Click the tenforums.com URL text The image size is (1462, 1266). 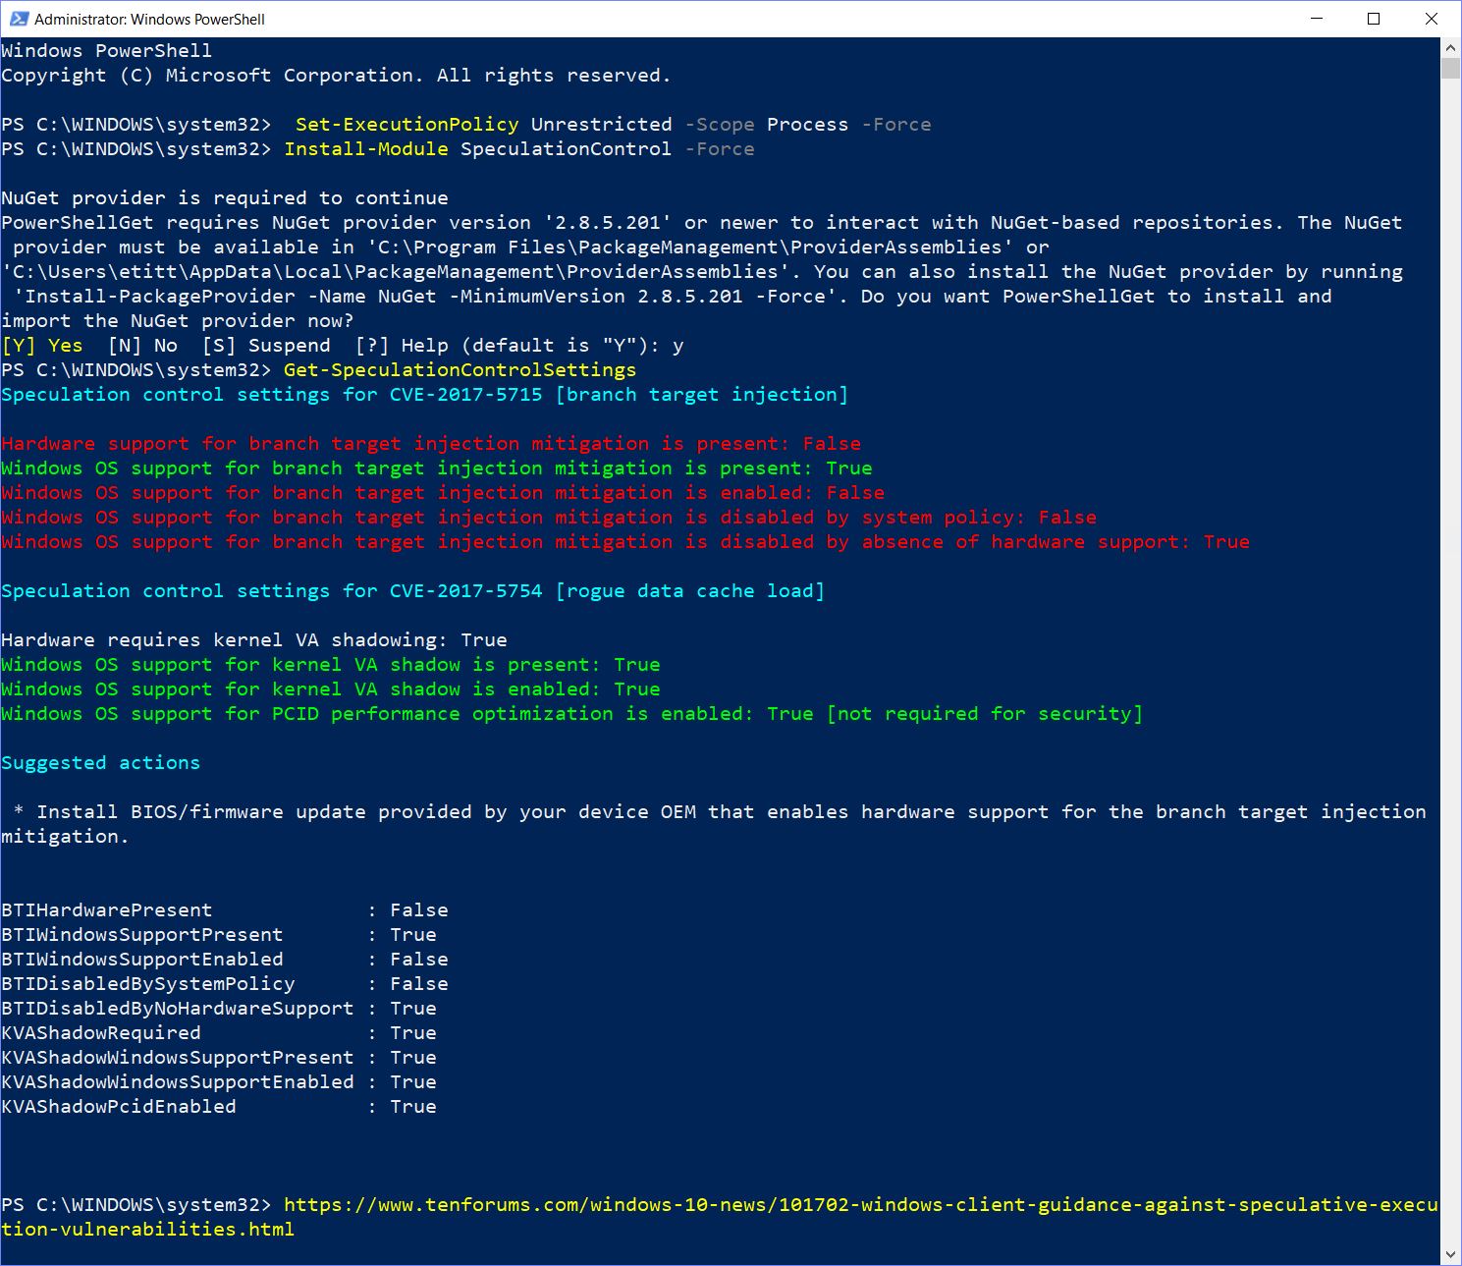click(720, 1217)
